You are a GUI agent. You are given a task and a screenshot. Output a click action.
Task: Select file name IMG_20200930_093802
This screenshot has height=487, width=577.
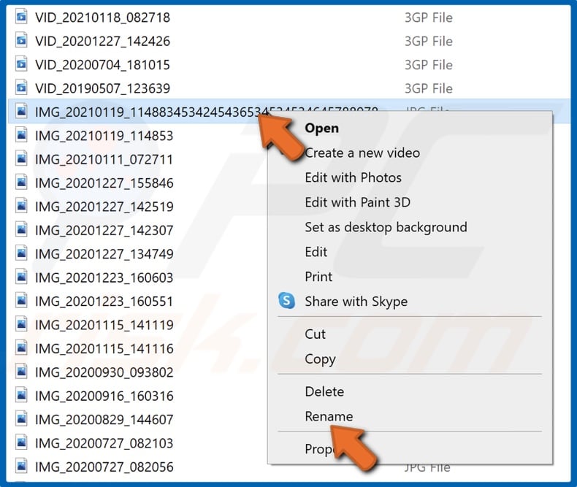pyautogui.click(x=104, y=372)
